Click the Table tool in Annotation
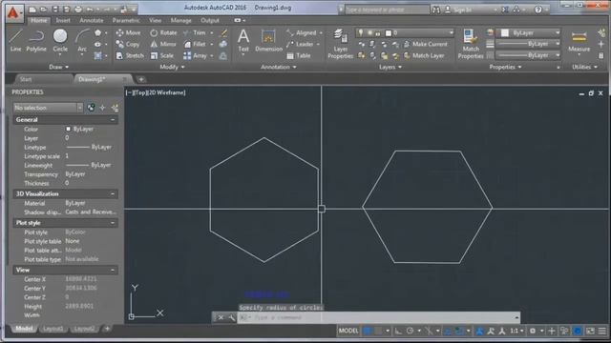Viewport: 611px width, 343px height. 299,56
